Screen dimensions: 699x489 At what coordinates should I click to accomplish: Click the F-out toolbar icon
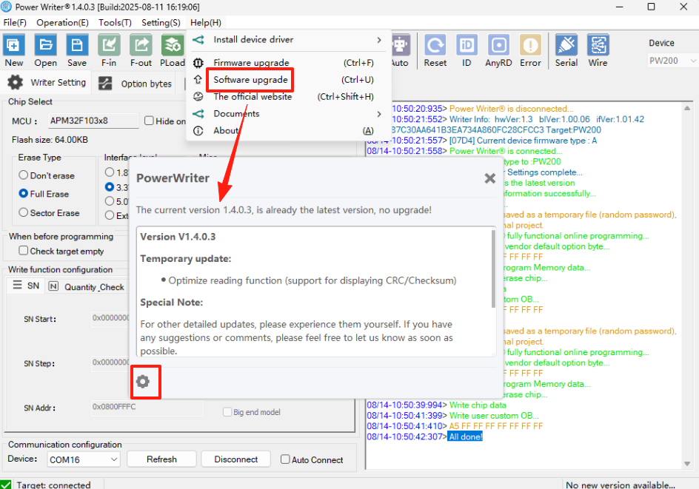pos(141,45)
